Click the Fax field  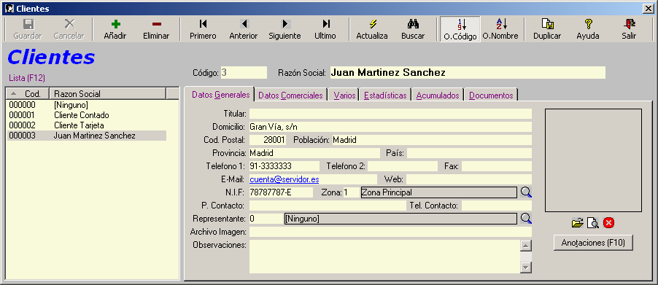click(x=497, y=166)
